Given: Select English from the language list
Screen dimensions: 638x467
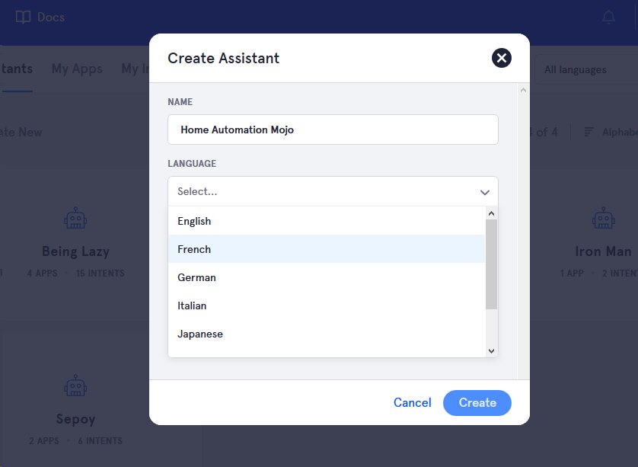Looking at the screenshot, I should click(x=194, y=221).
